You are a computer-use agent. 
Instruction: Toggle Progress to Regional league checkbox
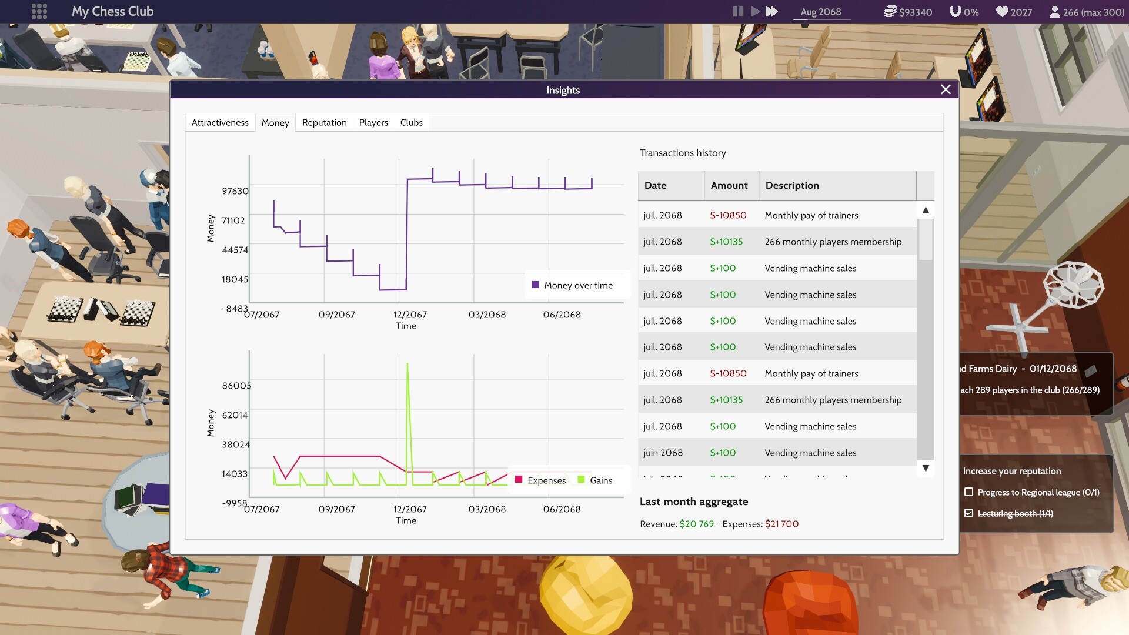point(969,492)
